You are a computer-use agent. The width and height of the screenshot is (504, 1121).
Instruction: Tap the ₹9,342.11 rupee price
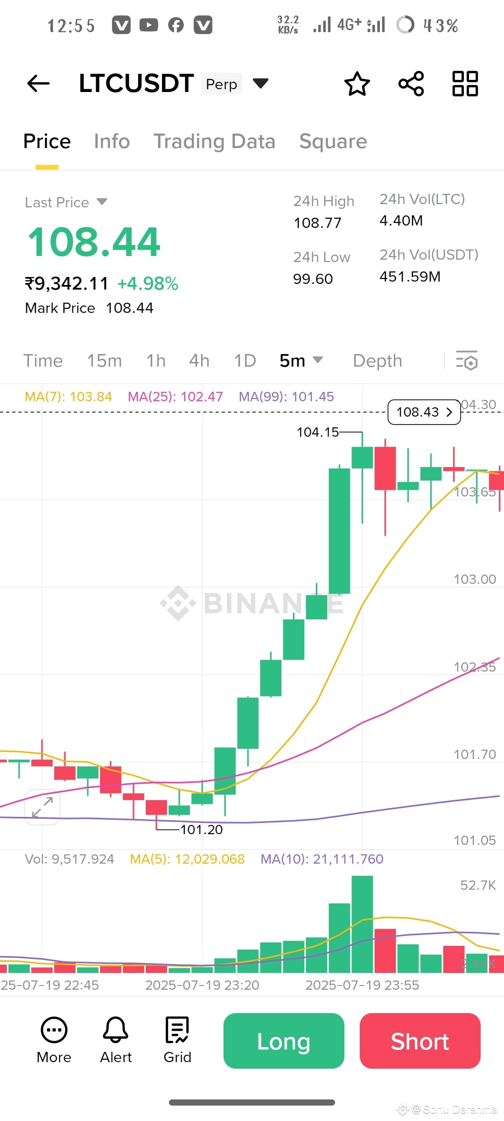click(67, 284)
